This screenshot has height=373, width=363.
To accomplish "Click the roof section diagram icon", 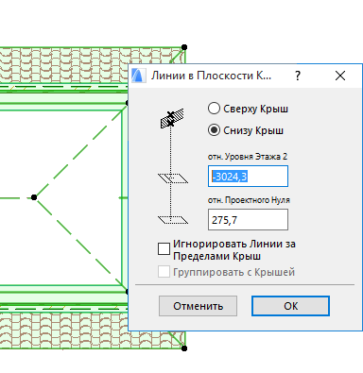I will click(172, 119).
